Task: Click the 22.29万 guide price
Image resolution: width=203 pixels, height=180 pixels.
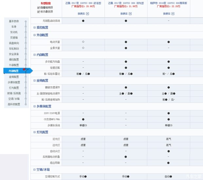Action: point(176,6)
